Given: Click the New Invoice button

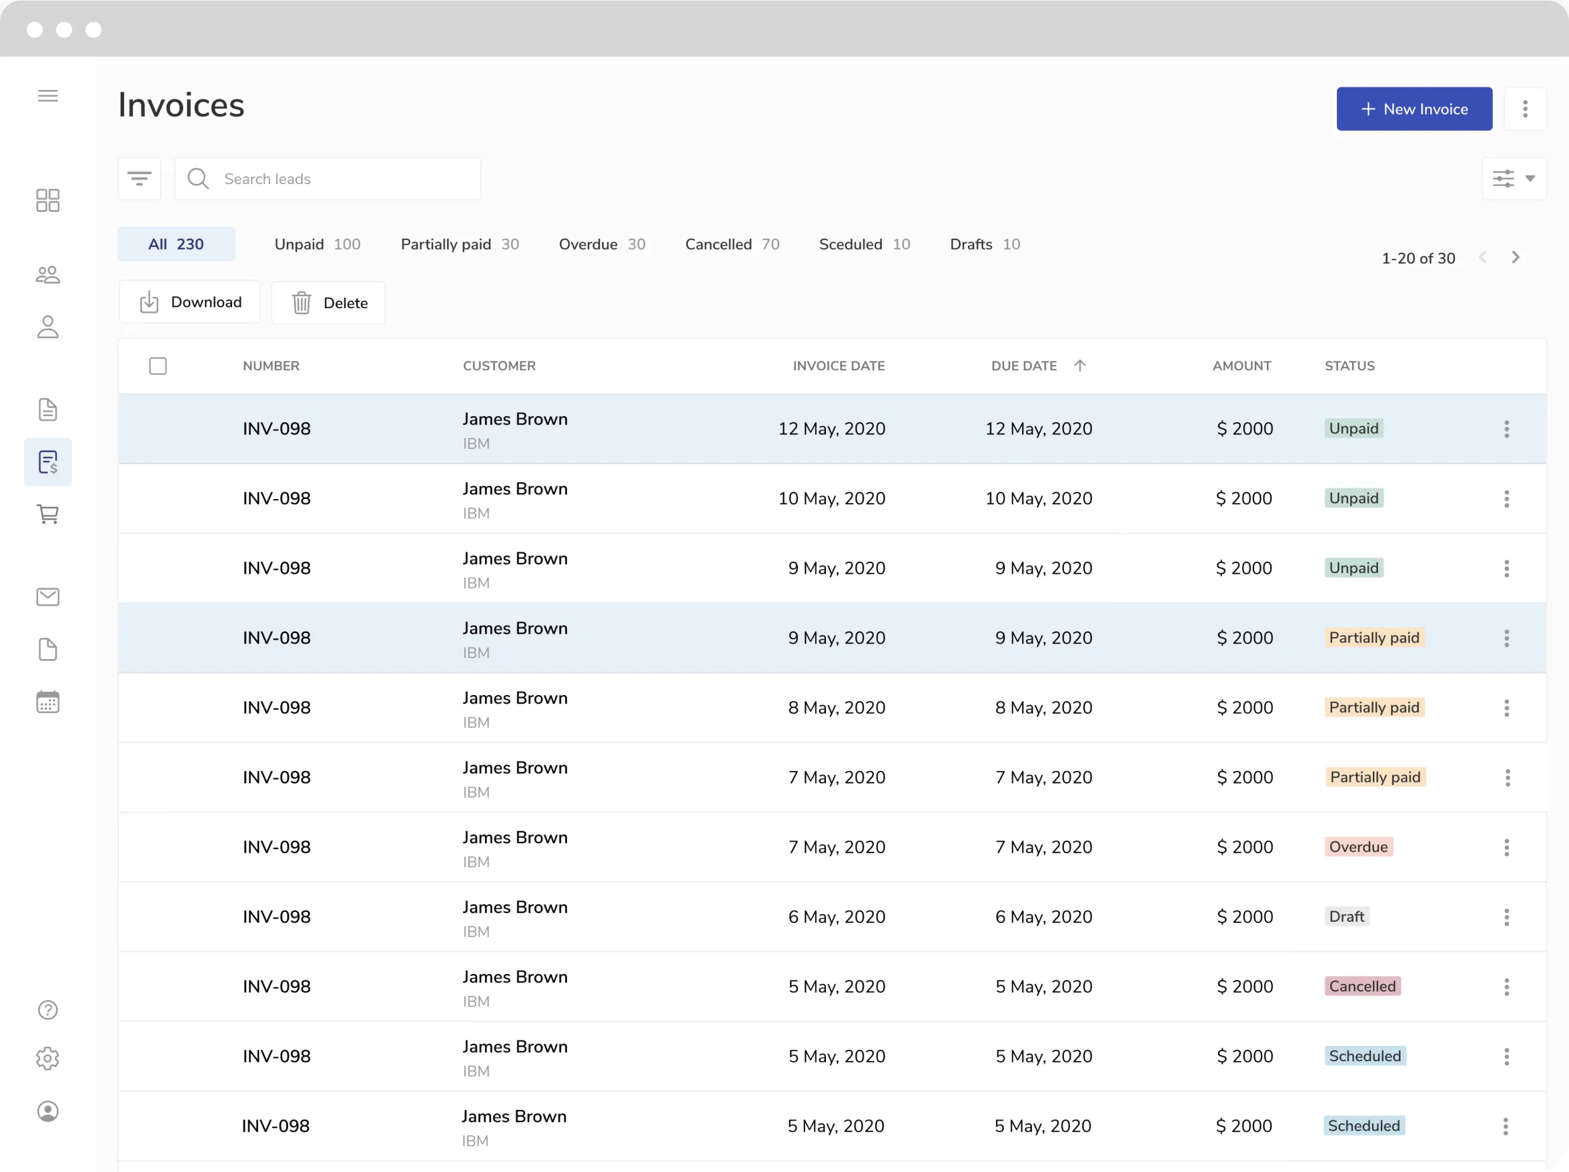Looking at the screenshot, I should (1414, 109).
